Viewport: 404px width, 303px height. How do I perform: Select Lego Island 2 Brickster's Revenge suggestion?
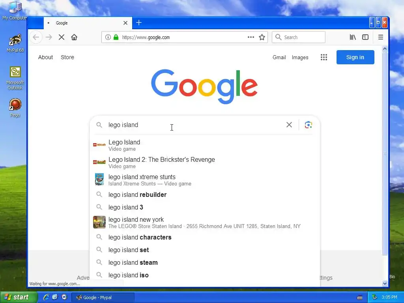tap(205, 163)
